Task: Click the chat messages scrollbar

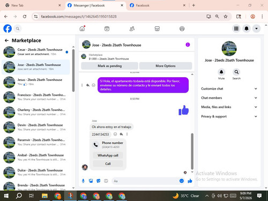Action: [x=192, y=151]
